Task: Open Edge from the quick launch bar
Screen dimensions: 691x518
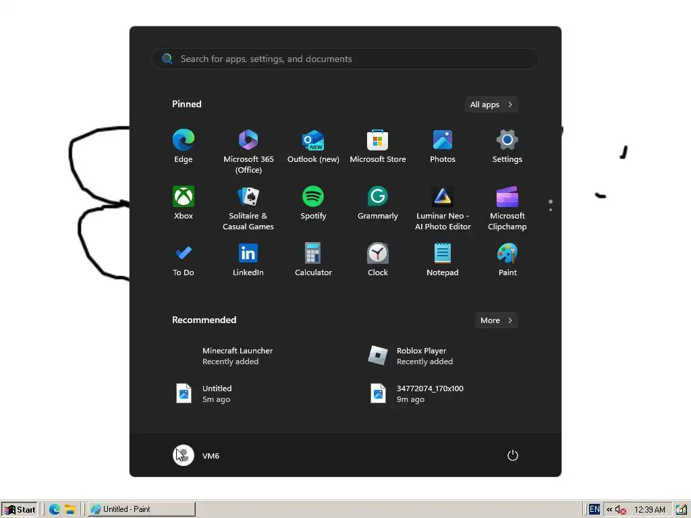Action: coord(54,509)
